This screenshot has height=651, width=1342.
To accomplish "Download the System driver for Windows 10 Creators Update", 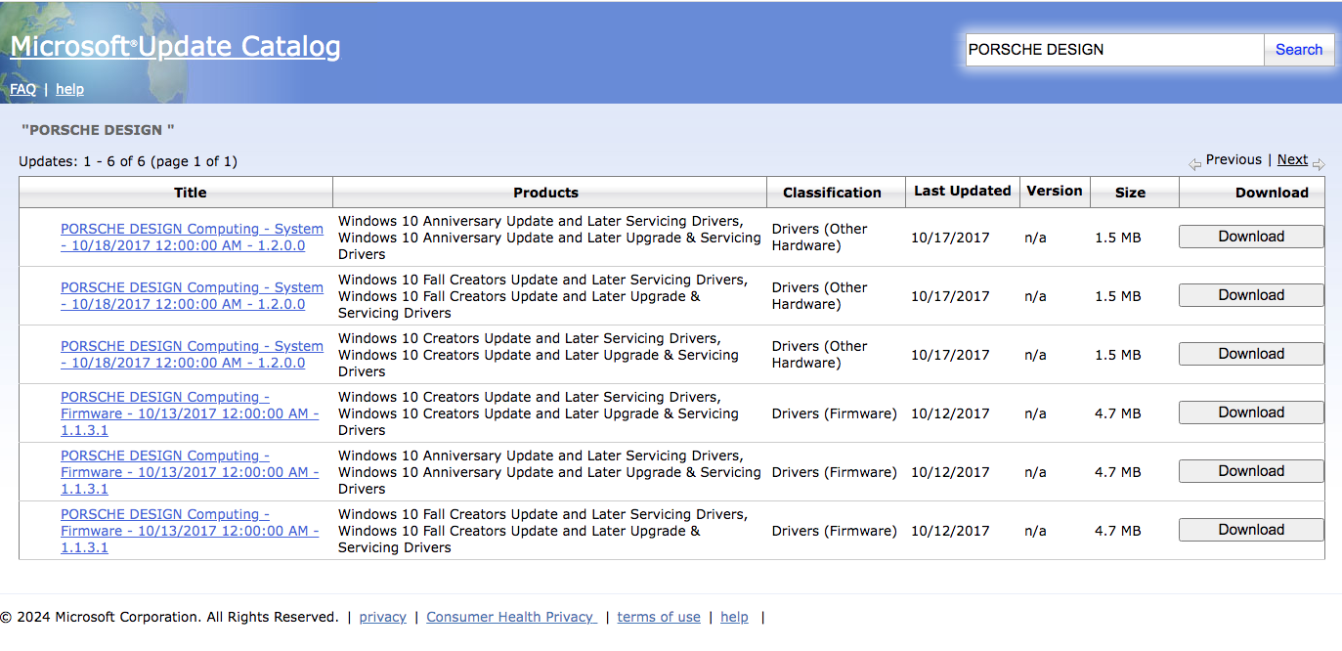I will [x=1251, y=354].
